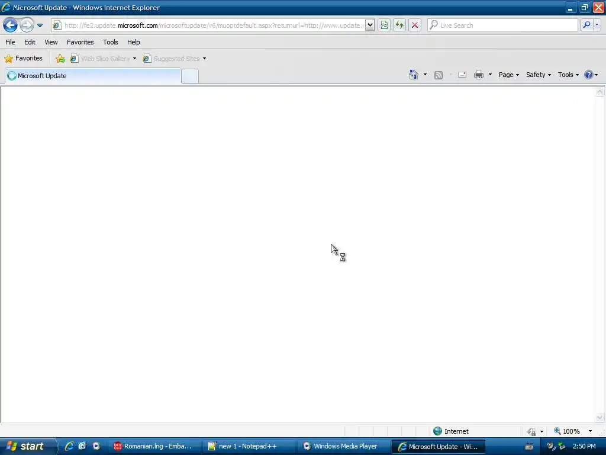This screenshot has width=606, height=455.
Task: Open a new blank tab
Action: [190, 76]
